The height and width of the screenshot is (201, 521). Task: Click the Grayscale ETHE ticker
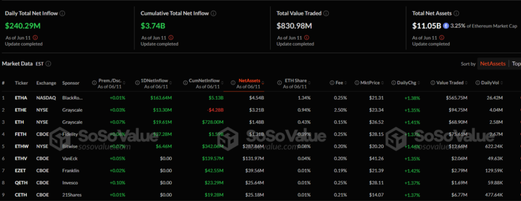point(21,110)
